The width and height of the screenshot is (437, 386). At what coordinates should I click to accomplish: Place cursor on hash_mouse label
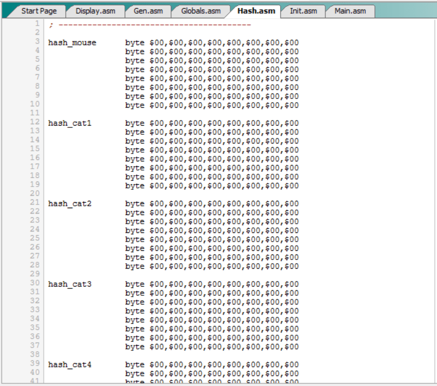coord(72,43)
